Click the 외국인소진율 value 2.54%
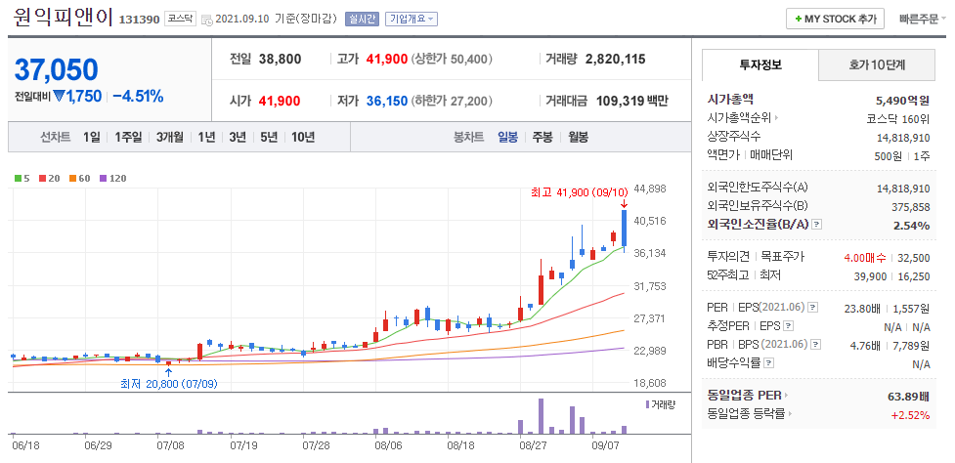 point(912,226)
